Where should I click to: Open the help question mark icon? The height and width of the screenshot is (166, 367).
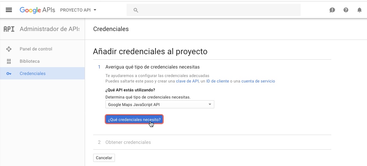tap(346, 10)
